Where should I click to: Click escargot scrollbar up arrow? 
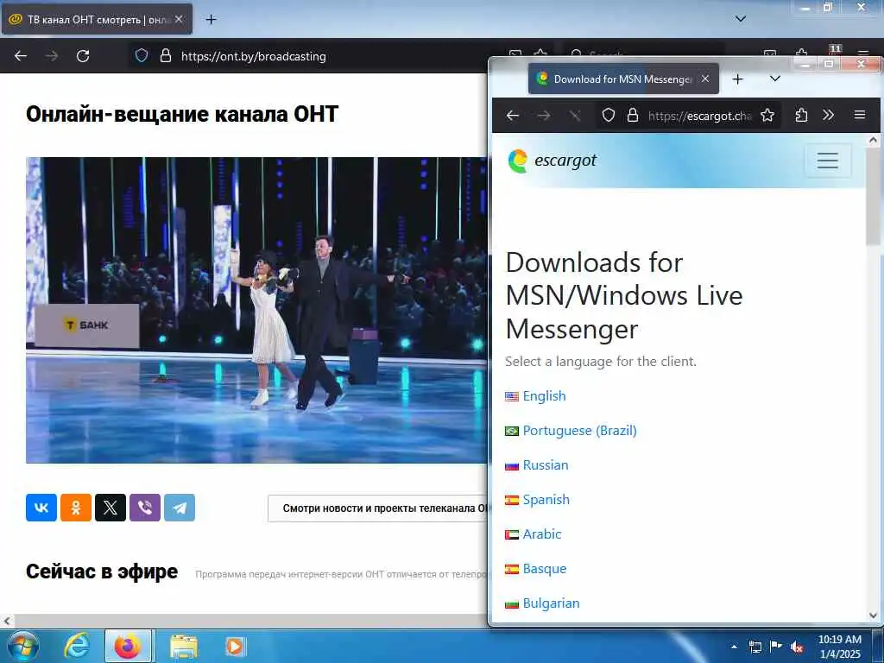(874, 139)
